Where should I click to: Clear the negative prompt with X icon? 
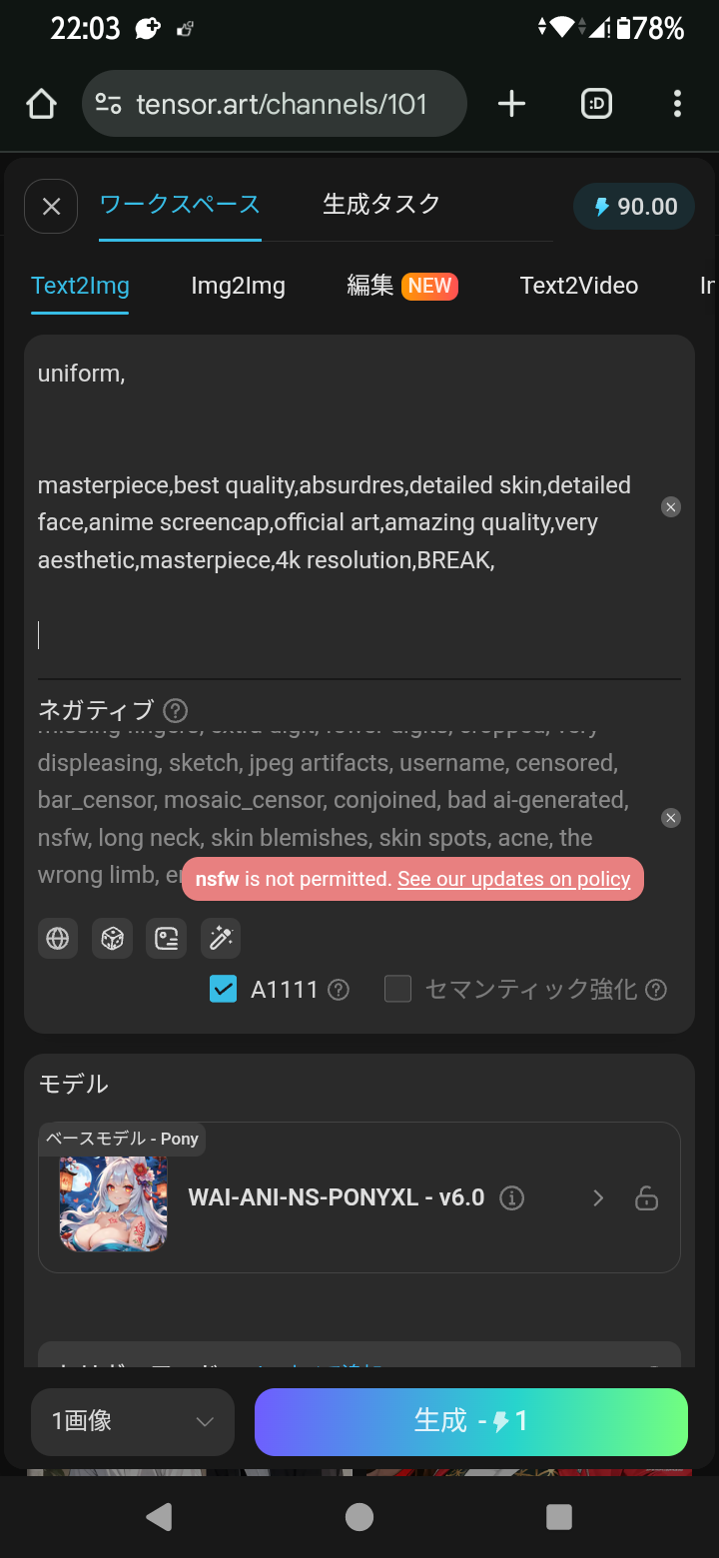[x=671, y=818]
